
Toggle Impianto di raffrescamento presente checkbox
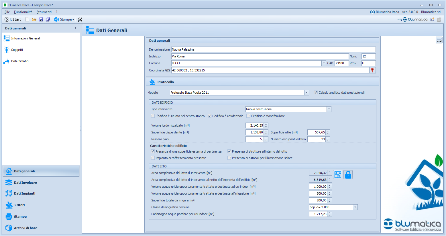tap(153, 158)
